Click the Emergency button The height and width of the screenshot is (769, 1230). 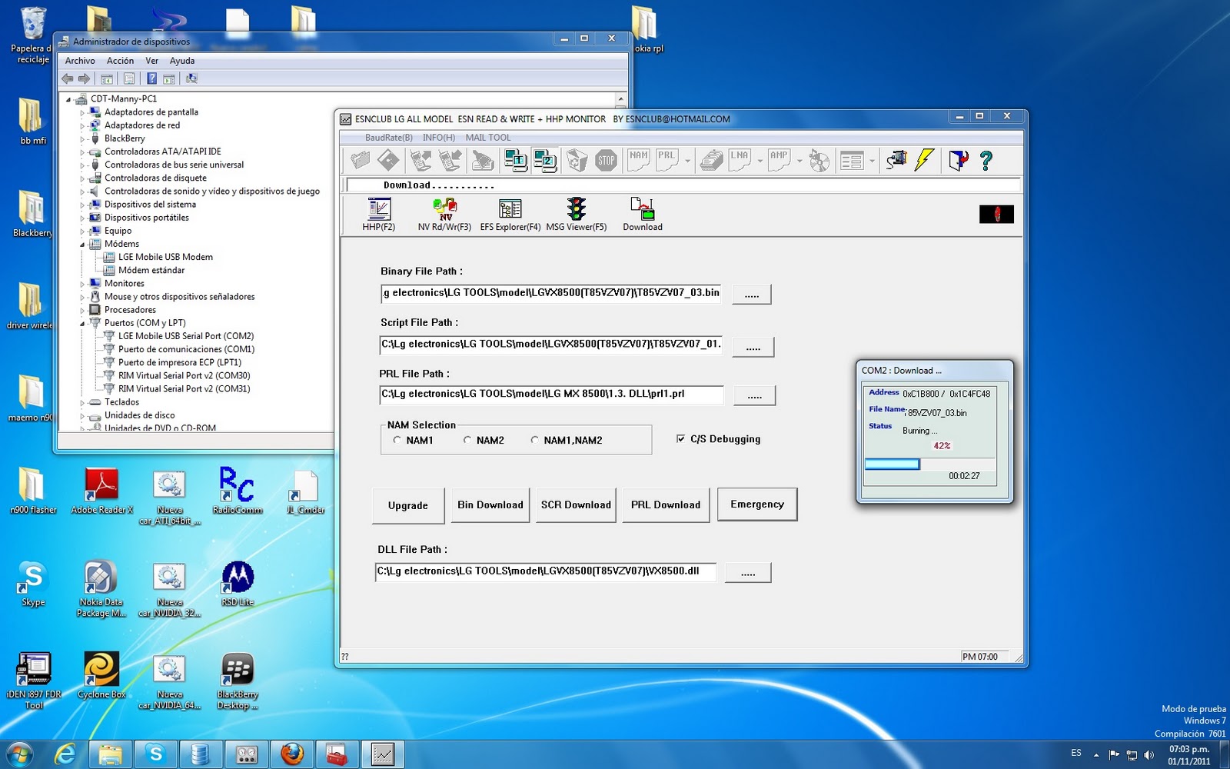click(757, 504)
